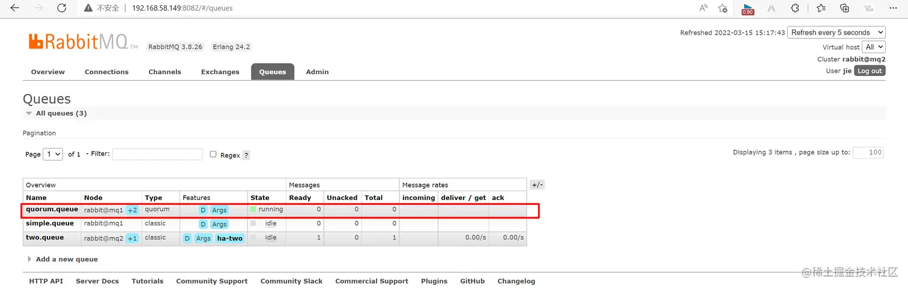The width and height of the screenshot is (908, 288).
Task: Click the Regex help question mark
Action: click(x=246, y=155)
